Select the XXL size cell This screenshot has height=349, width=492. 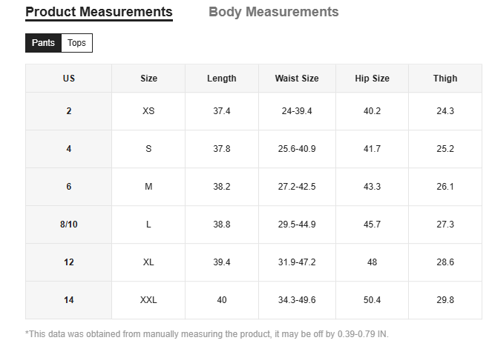148,300
